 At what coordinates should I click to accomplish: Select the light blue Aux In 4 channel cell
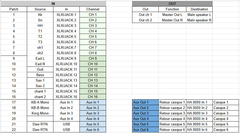coord(93,119)
